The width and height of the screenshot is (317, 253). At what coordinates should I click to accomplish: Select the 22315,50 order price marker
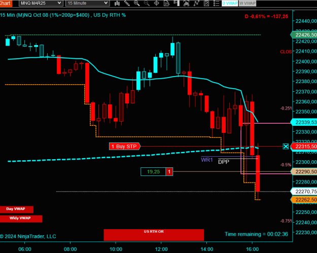304,147
